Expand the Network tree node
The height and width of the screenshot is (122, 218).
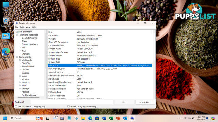coord(20,82)
